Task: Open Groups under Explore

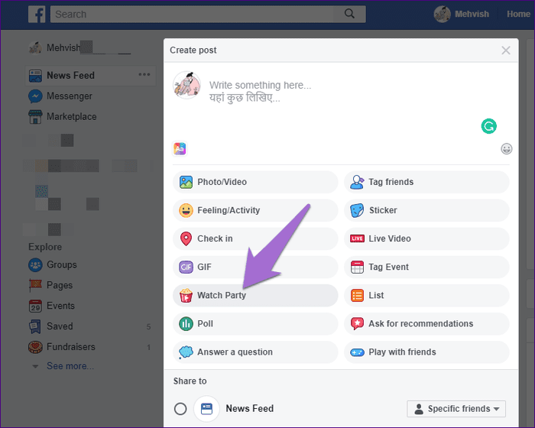Action: [53, 265]
